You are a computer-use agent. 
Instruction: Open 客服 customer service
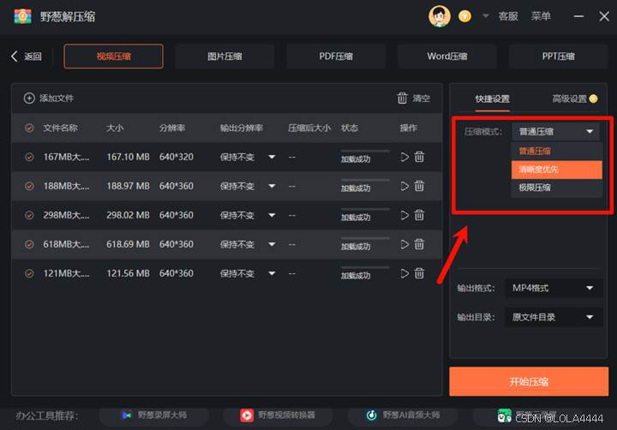coord(508,16)
